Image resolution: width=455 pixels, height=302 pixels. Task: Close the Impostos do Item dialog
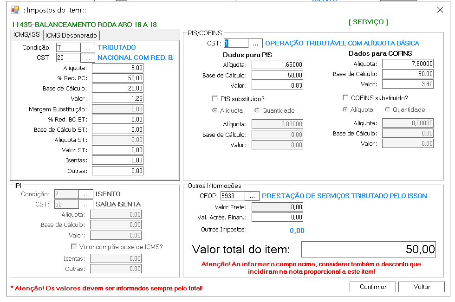[440, 10]
